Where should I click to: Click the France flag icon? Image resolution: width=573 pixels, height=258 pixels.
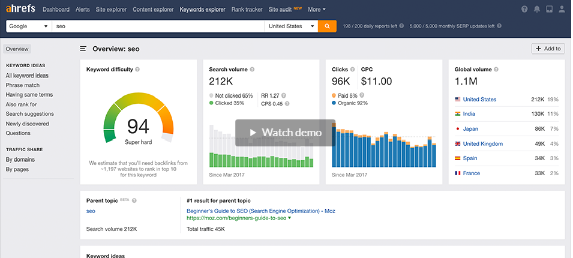458,173
